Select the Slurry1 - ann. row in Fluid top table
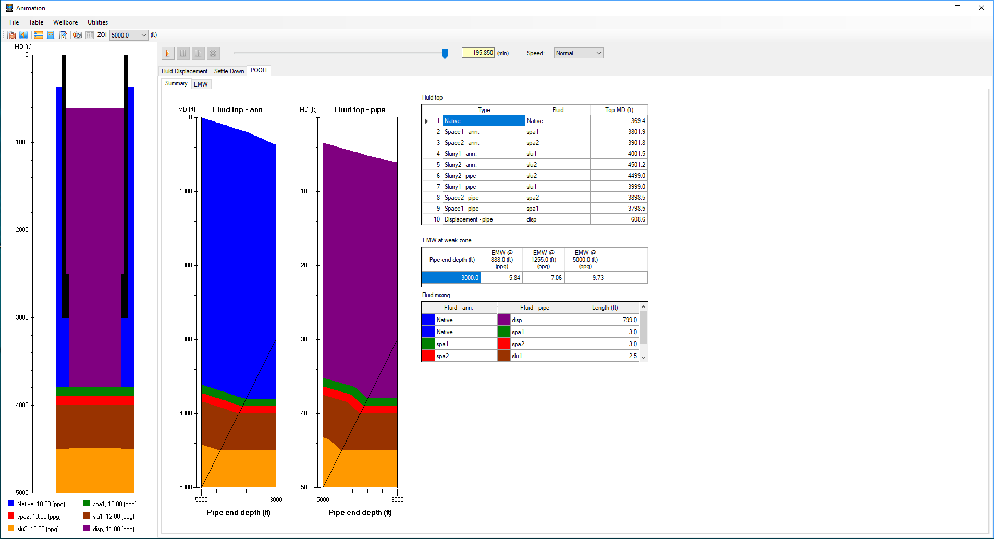 pos(483,154)
